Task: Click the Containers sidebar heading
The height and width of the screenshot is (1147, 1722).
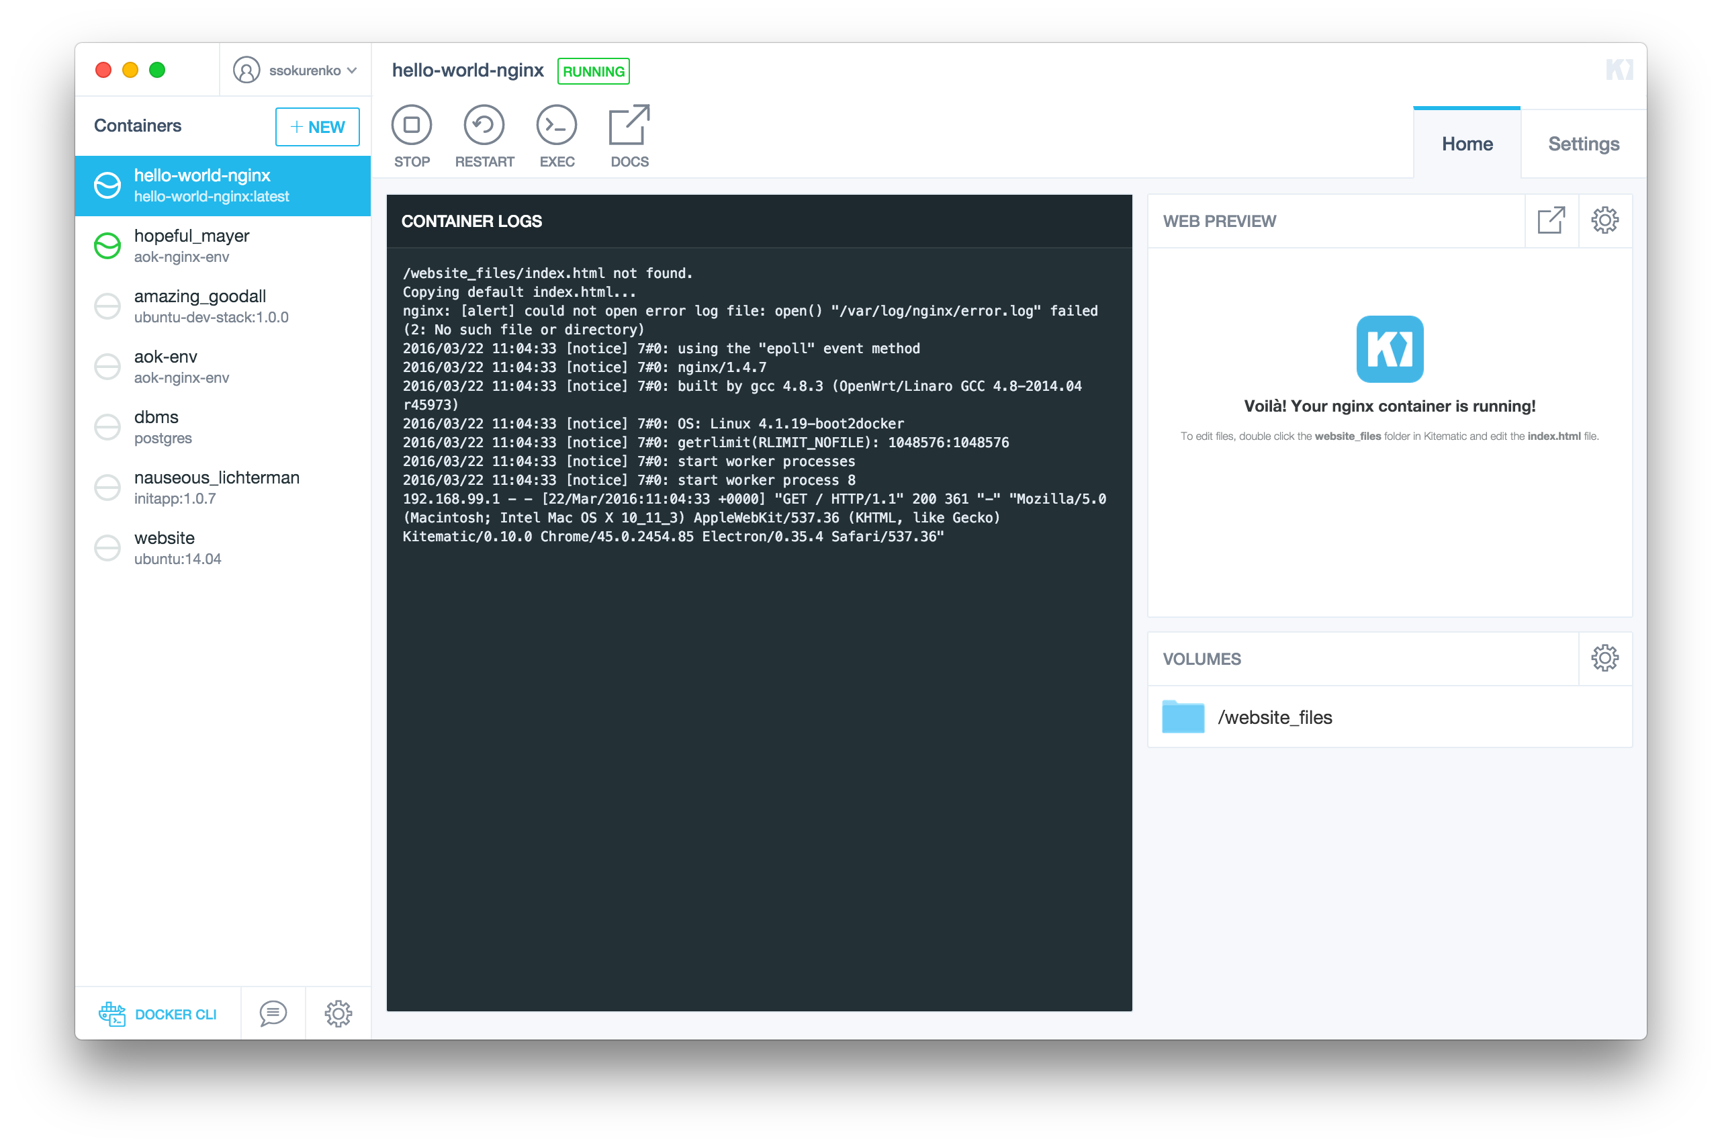Action: tap(138, 126)
